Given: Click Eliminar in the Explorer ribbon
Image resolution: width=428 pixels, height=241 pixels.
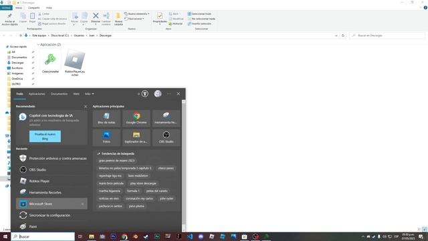Looking at the screenshot, I should [x=96, y=18].
